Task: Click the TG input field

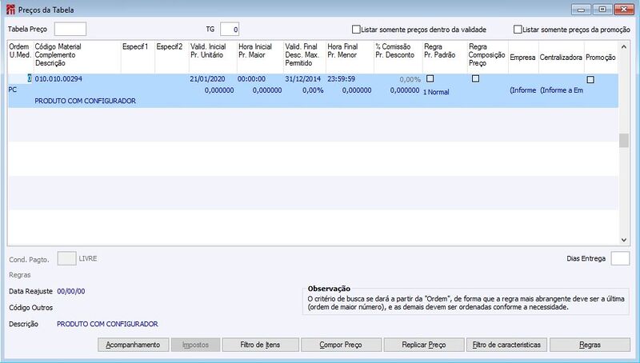Action: (230, 29)
